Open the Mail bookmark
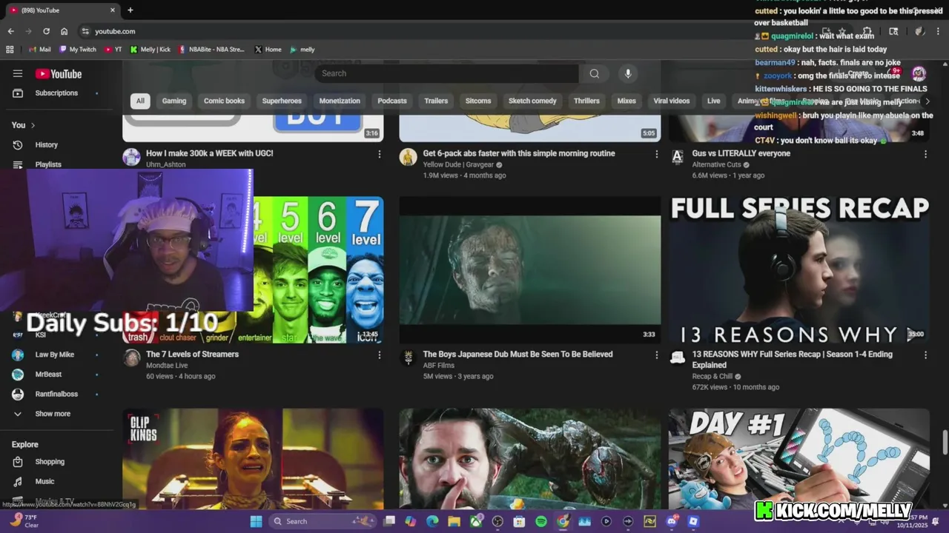 [40, 50]
